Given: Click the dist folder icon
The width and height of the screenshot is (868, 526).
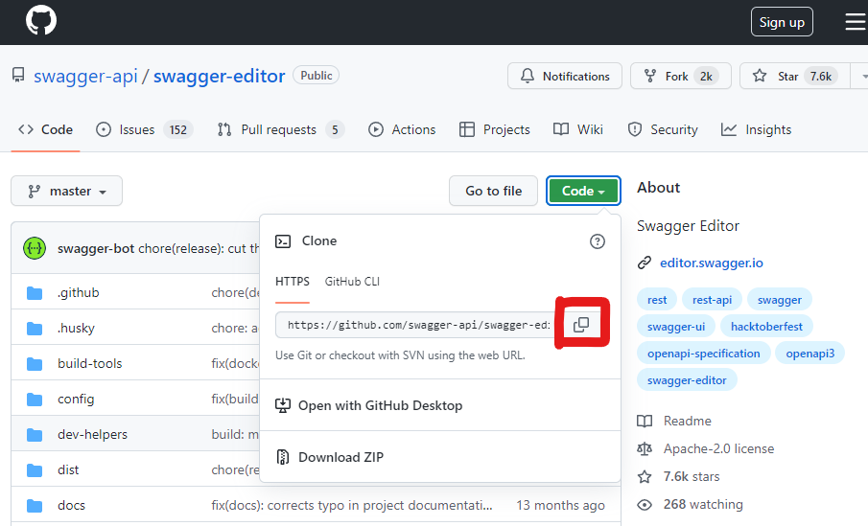Looking at the screenshot, I should click(x=35, y=469).
